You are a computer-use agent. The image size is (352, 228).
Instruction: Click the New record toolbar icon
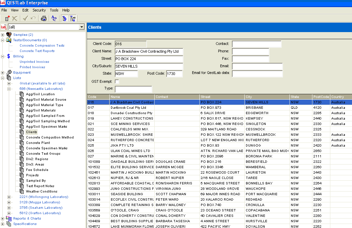[x=7, y=19]
